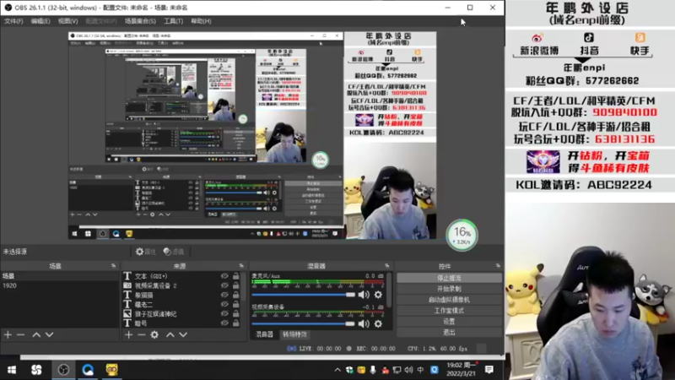Open source properties gear in 来源 panel toolbar

click(154, 334)
